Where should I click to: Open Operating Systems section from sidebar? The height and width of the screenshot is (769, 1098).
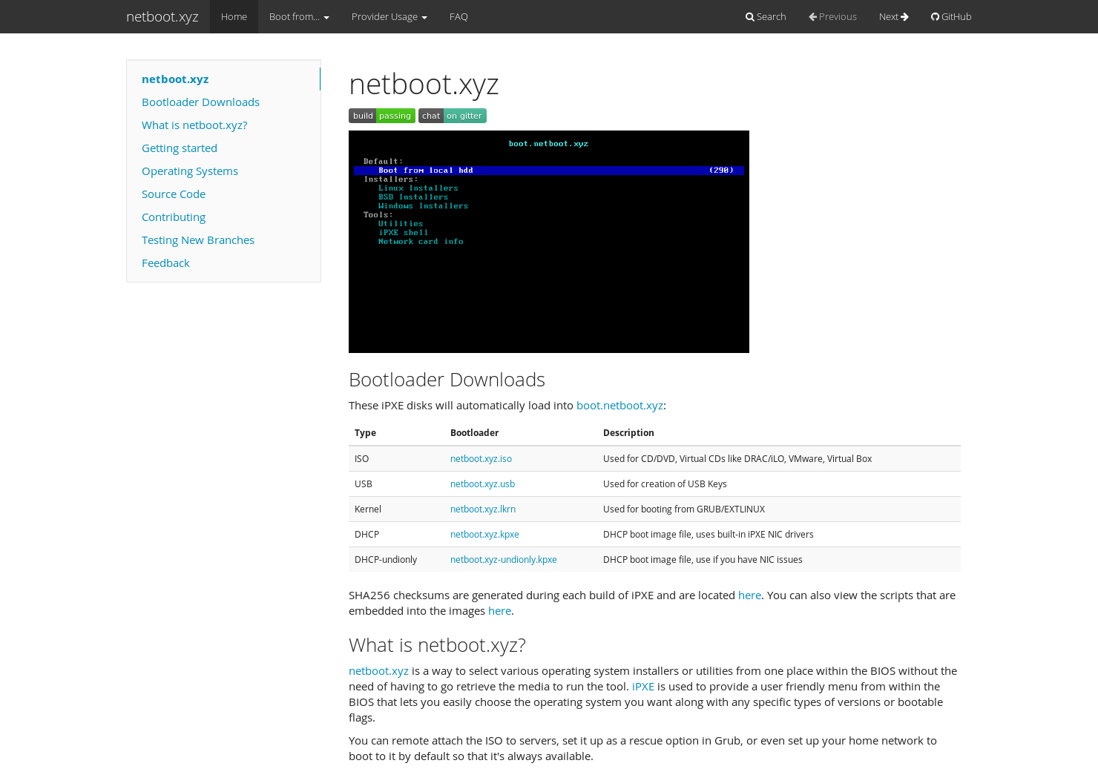tap(190, 171)
